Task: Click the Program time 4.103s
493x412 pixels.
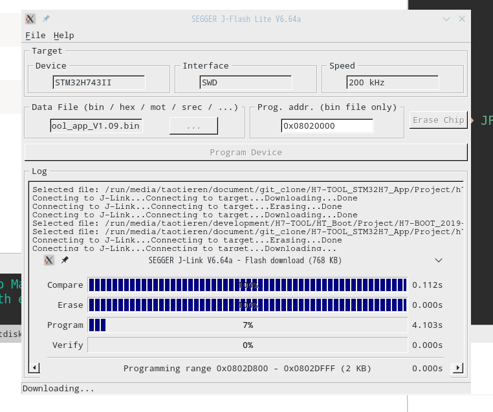Action: coord(427,325)
